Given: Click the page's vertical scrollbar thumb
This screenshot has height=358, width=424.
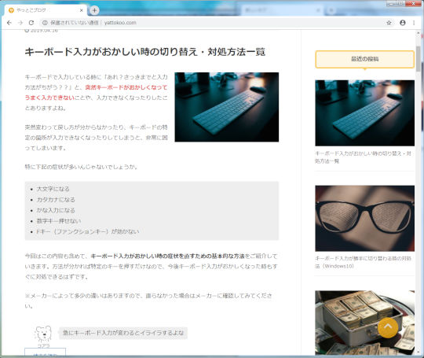Looking at the screenshot, I should (419, 58).
